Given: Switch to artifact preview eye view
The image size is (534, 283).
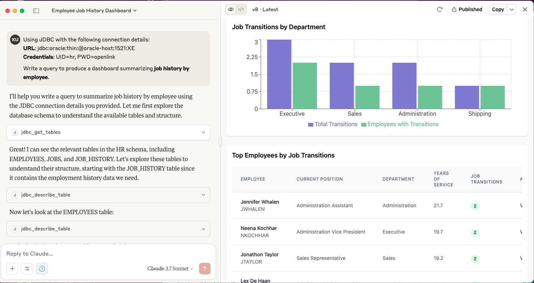Looking at the screenshot, I should pyautogui.click(x=231, y=9).
